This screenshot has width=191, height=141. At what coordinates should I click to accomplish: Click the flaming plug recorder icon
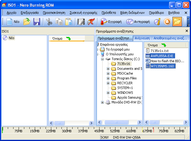click(x=91, y=22)
